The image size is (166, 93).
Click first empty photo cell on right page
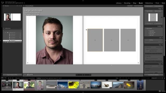[x=95, y=40]
